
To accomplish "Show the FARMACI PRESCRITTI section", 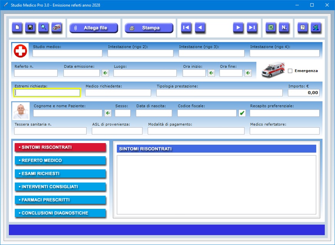I will (60, 200).
